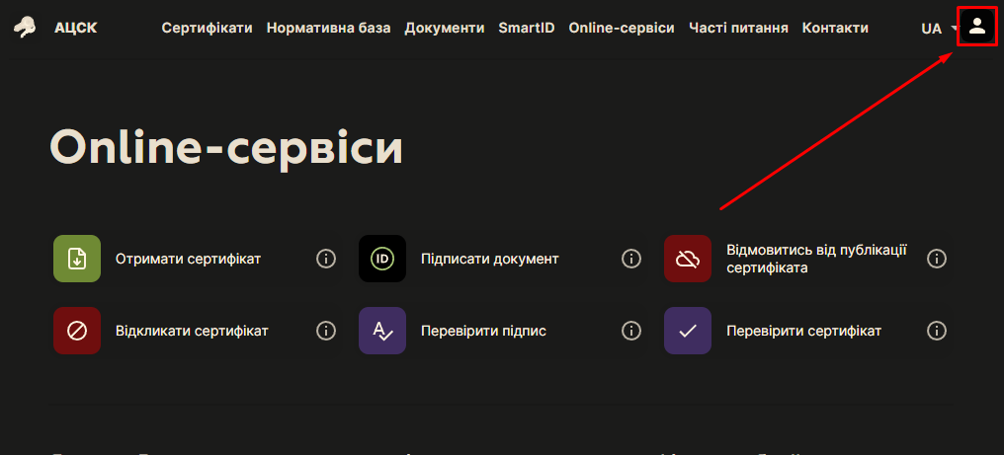Click the black SmartID Підписати документ icon
This screenshot has width=1004, height=455.
coord(382,259)
